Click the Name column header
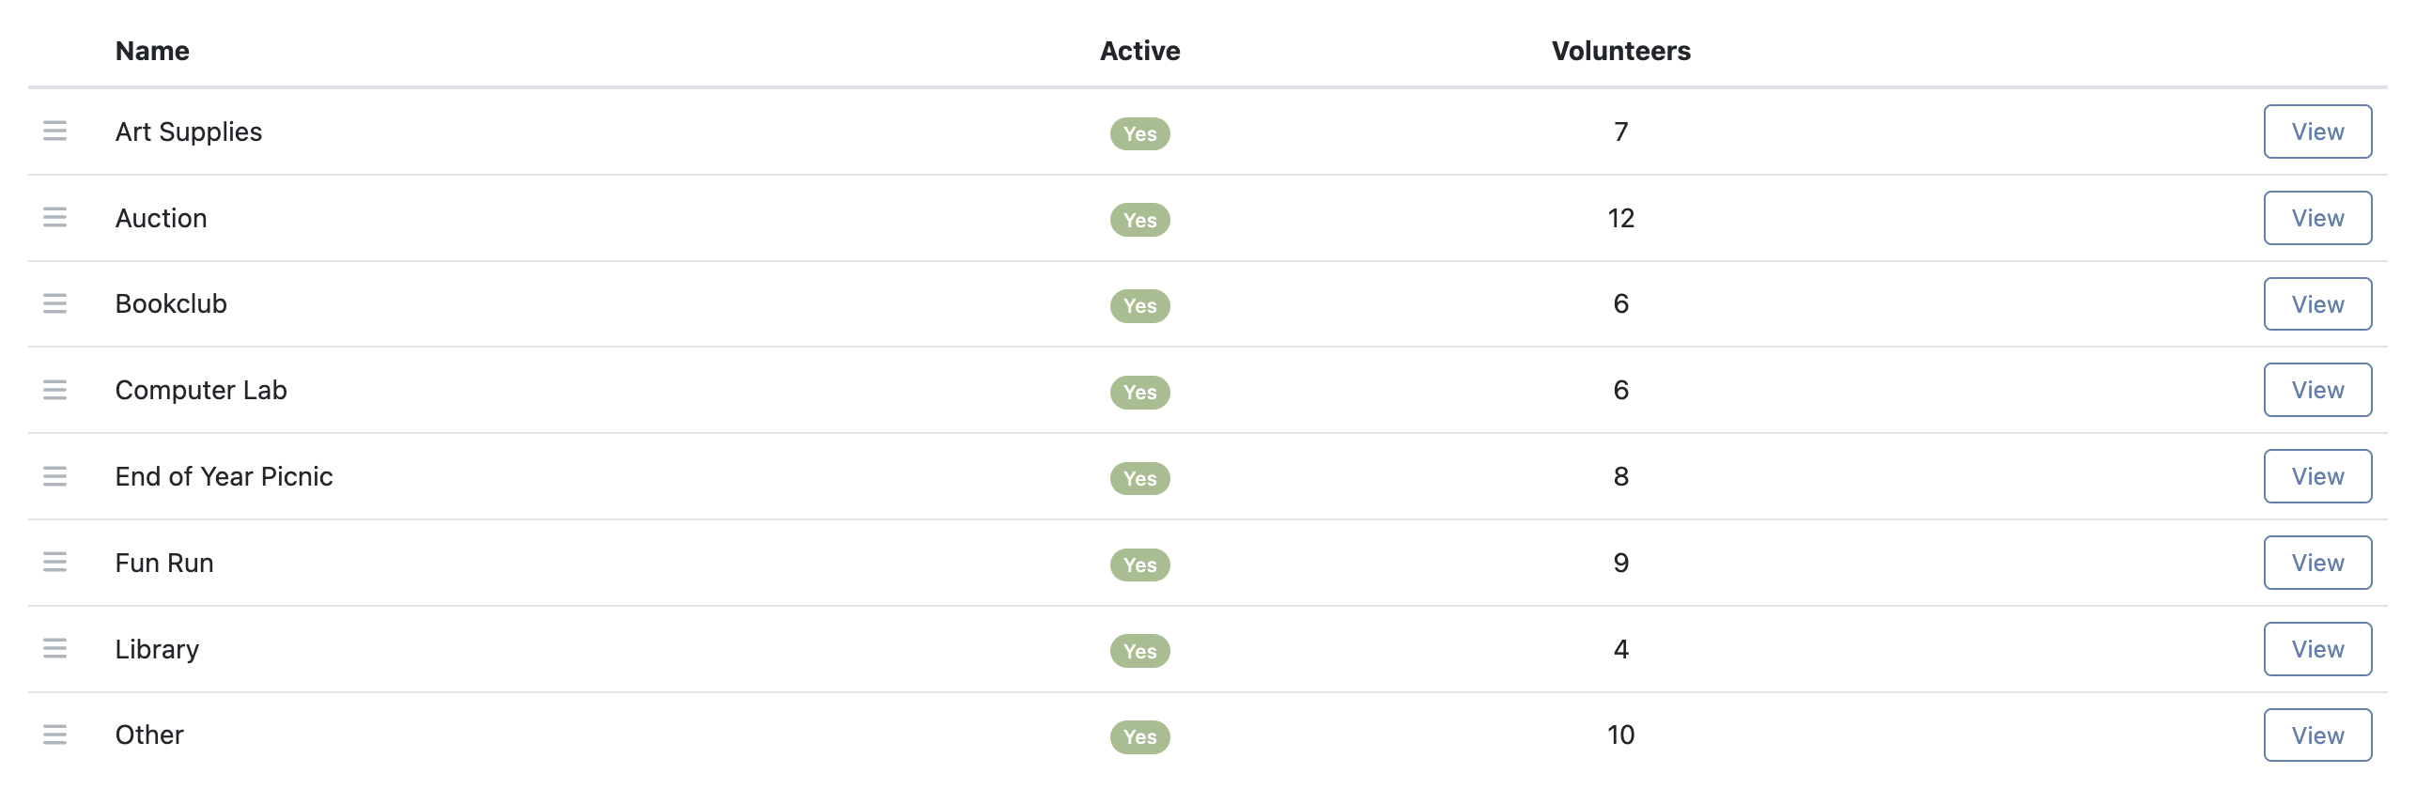The height and width of the screenshot is (789, 2416). click(152, 51)
